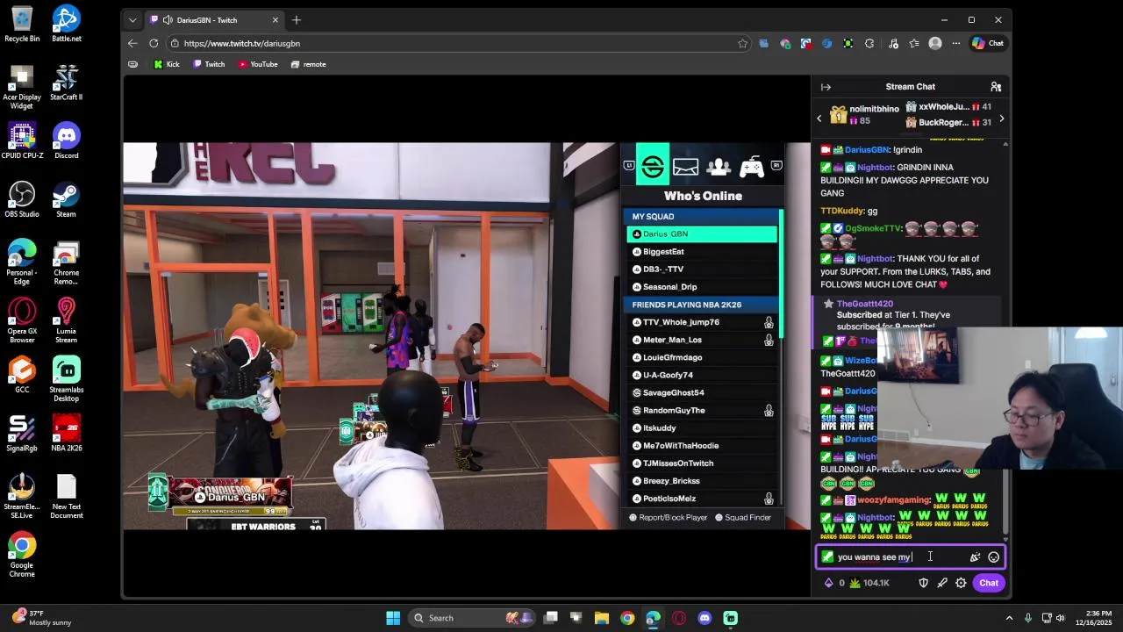Open Recycle Bin desktop icon

pyautogui.click(x=22, y=24)
